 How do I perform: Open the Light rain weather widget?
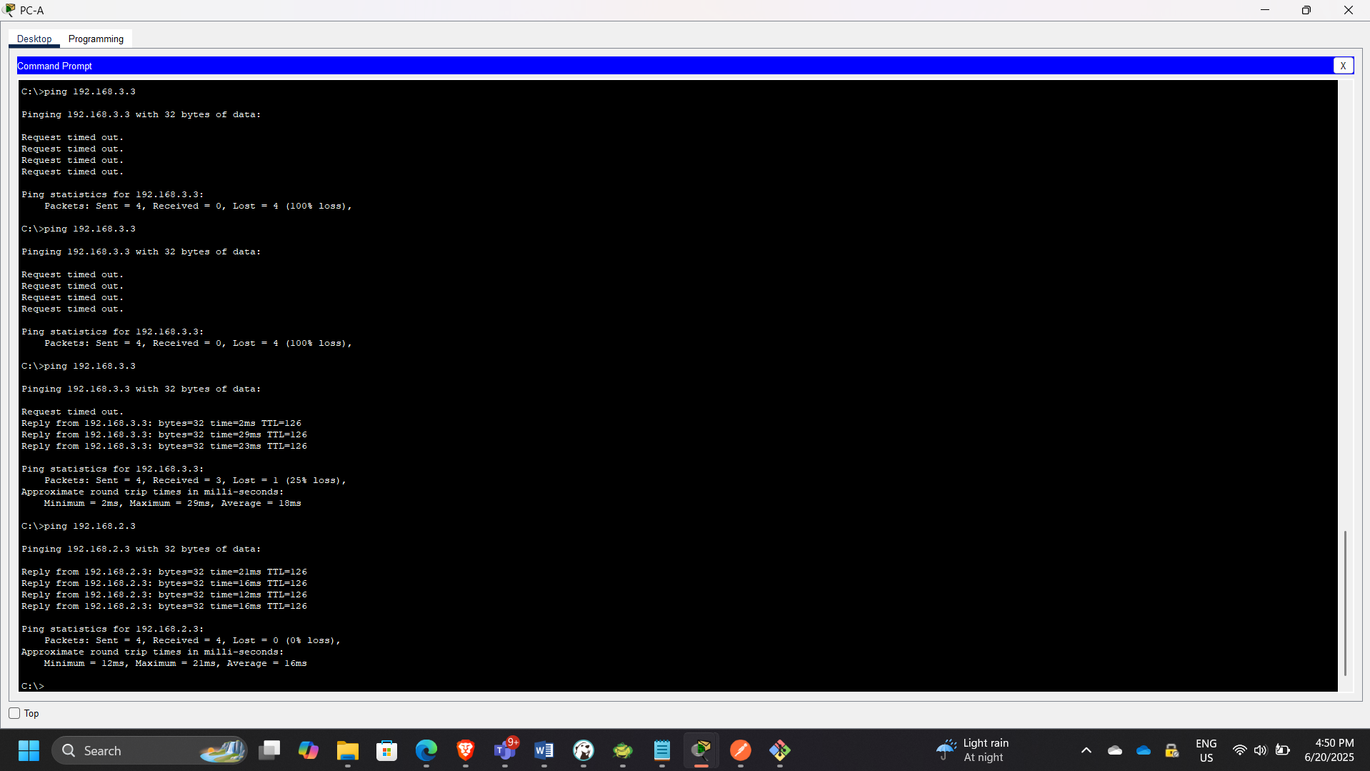[x=979, y=750]
